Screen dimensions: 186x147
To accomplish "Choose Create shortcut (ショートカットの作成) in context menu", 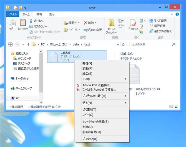I will (102, 122).
